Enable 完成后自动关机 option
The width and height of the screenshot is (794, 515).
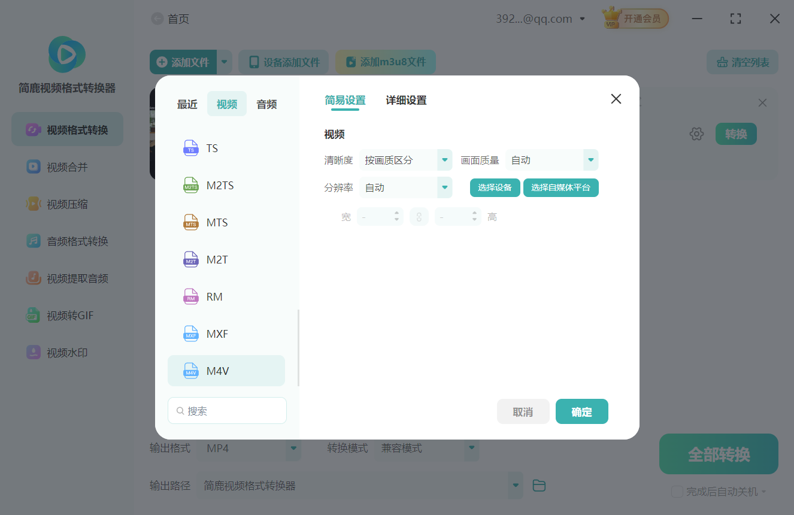pyautogui.click(x=677, y=491)
